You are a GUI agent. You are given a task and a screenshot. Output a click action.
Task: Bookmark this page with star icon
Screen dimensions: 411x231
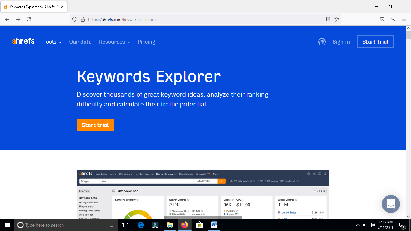coord(337,19)
